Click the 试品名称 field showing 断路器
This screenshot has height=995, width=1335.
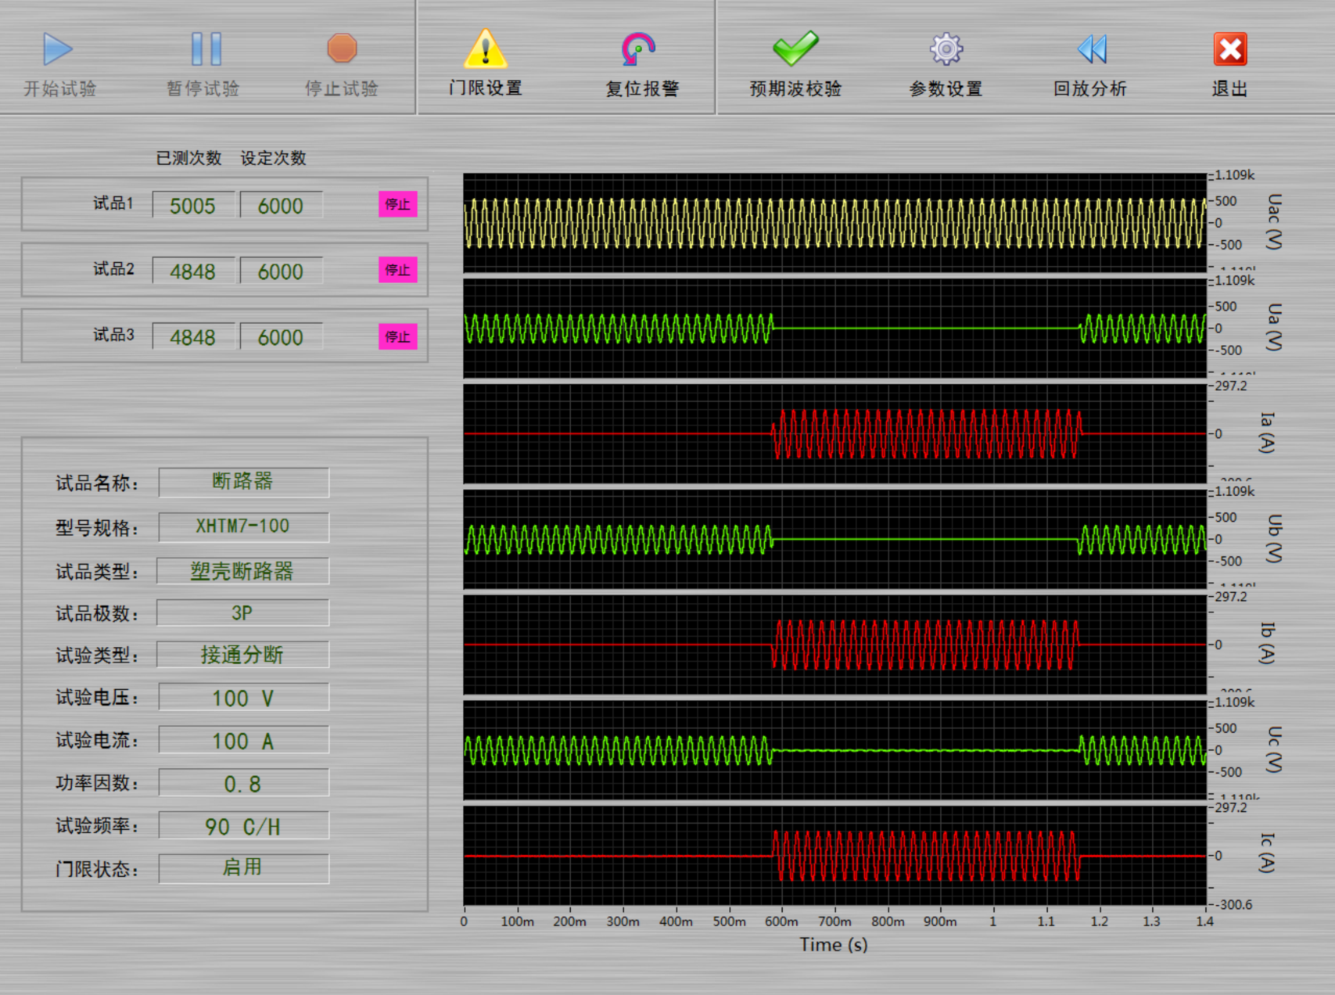pyautogui.click(x=243, y=482)
